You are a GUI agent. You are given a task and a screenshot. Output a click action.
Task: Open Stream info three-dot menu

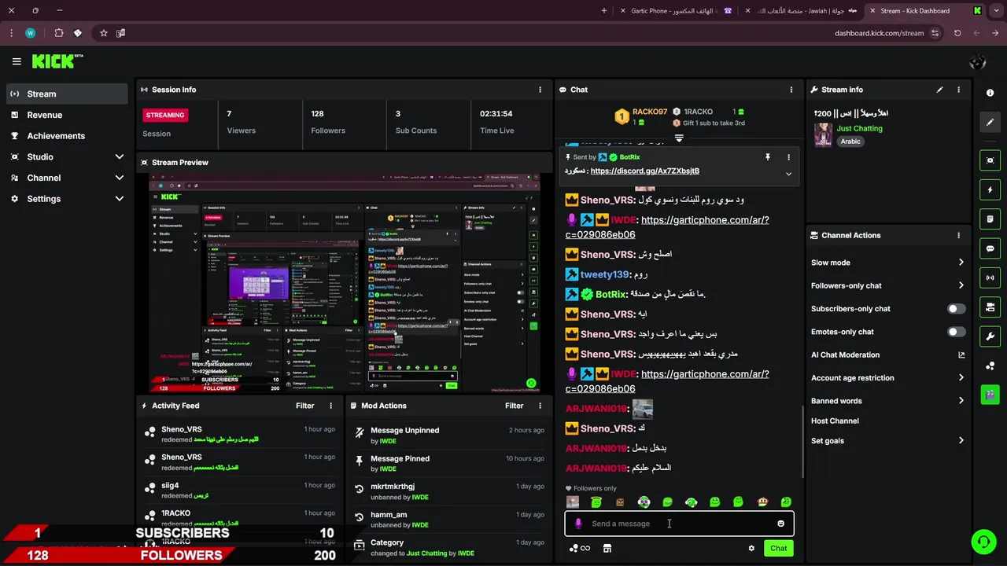(x=958, y=90)
